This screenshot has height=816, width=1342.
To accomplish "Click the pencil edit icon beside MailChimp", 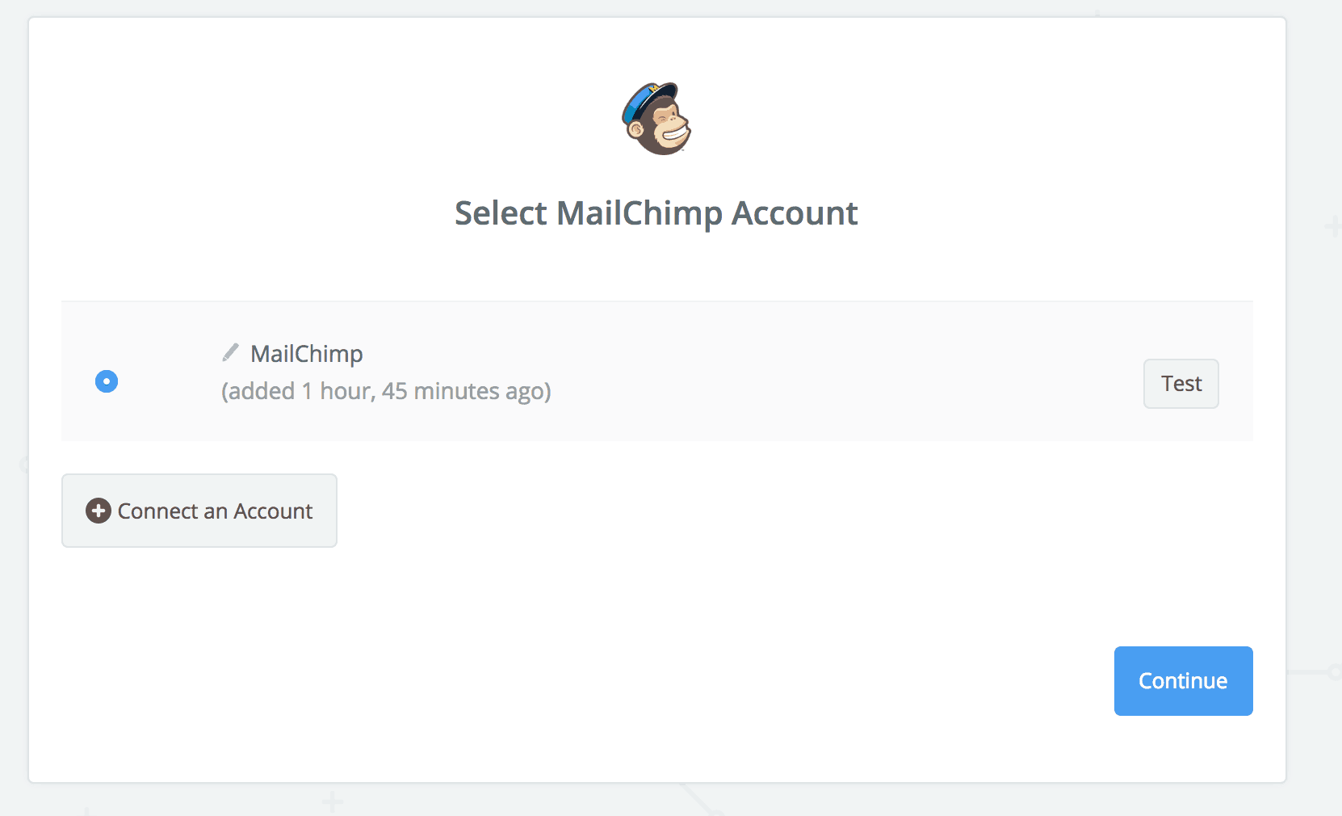I will pos(230,352).
